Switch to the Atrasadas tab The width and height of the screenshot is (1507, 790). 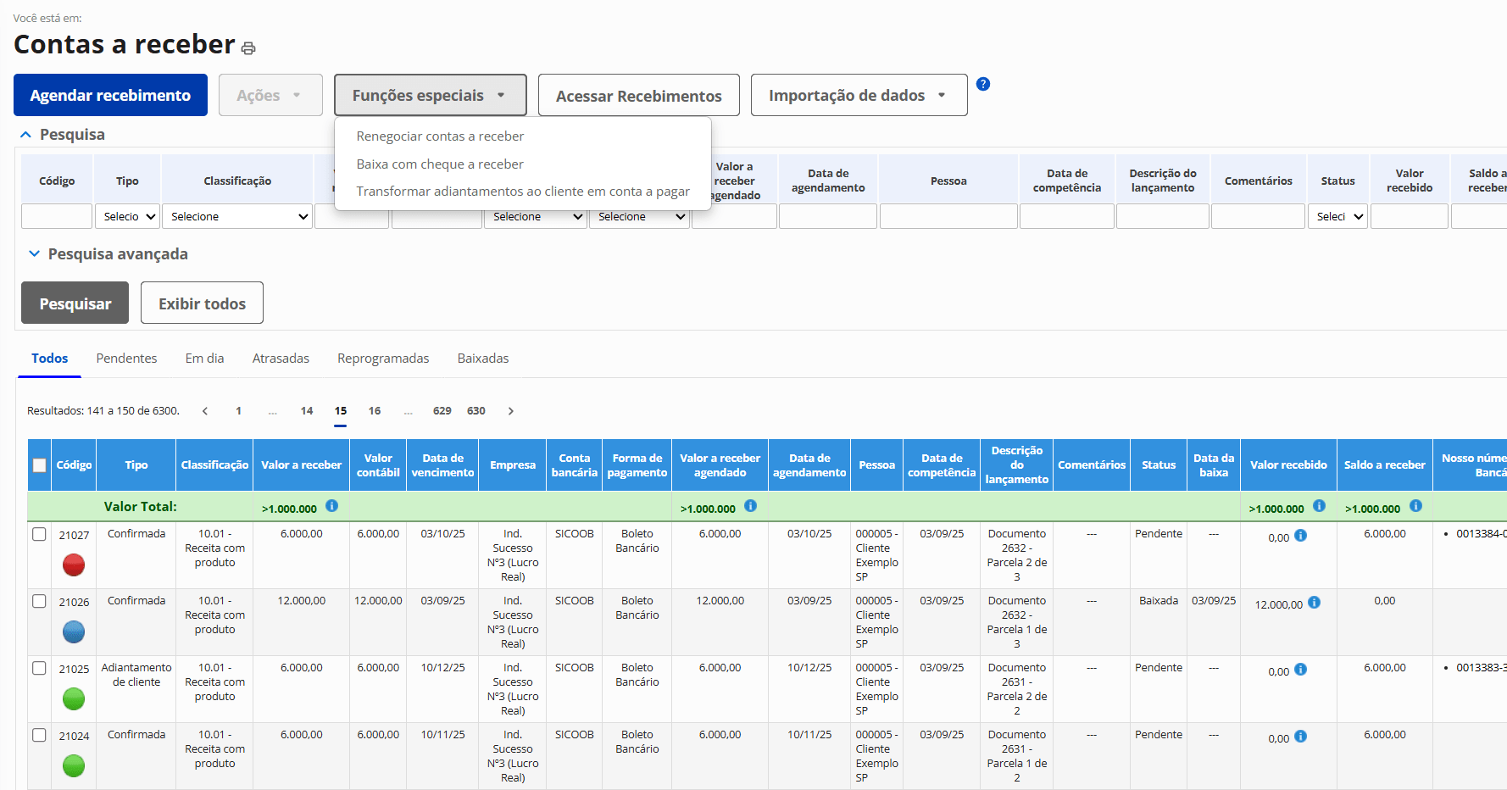(x=281, y=359)
